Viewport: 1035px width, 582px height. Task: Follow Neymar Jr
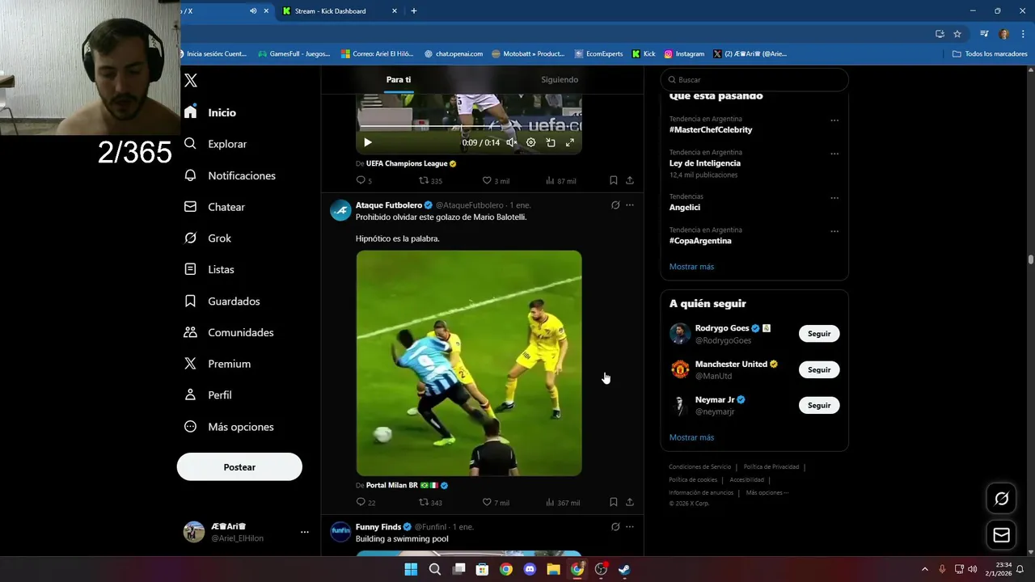(x=819, y=405)
